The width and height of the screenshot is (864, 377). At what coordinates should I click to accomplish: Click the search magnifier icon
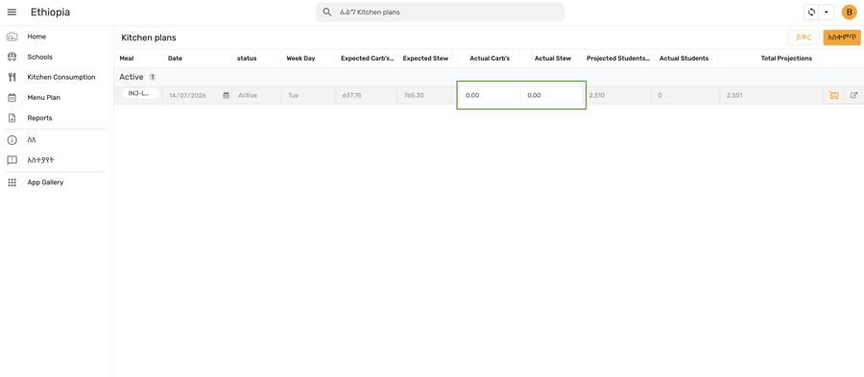click(327, 12)
